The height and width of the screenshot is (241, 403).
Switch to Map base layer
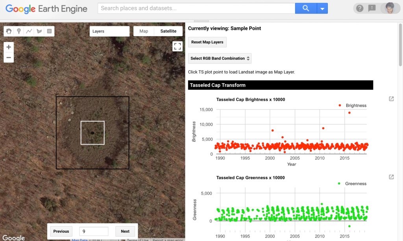[x=144, y=31]
